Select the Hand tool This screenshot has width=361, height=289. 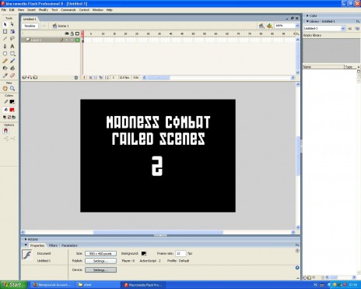(x=5, y=88)
